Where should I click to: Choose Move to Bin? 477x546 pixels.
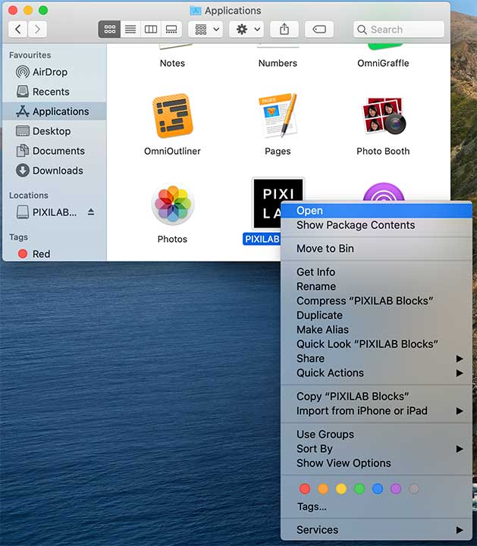(x=376, y=248)
